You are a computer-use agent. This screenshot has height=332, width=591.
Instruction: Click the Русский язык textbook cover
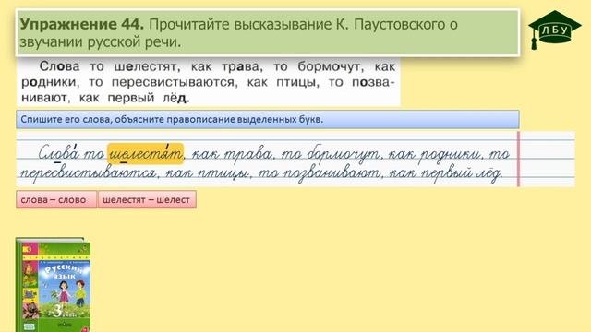pos(54,285)
